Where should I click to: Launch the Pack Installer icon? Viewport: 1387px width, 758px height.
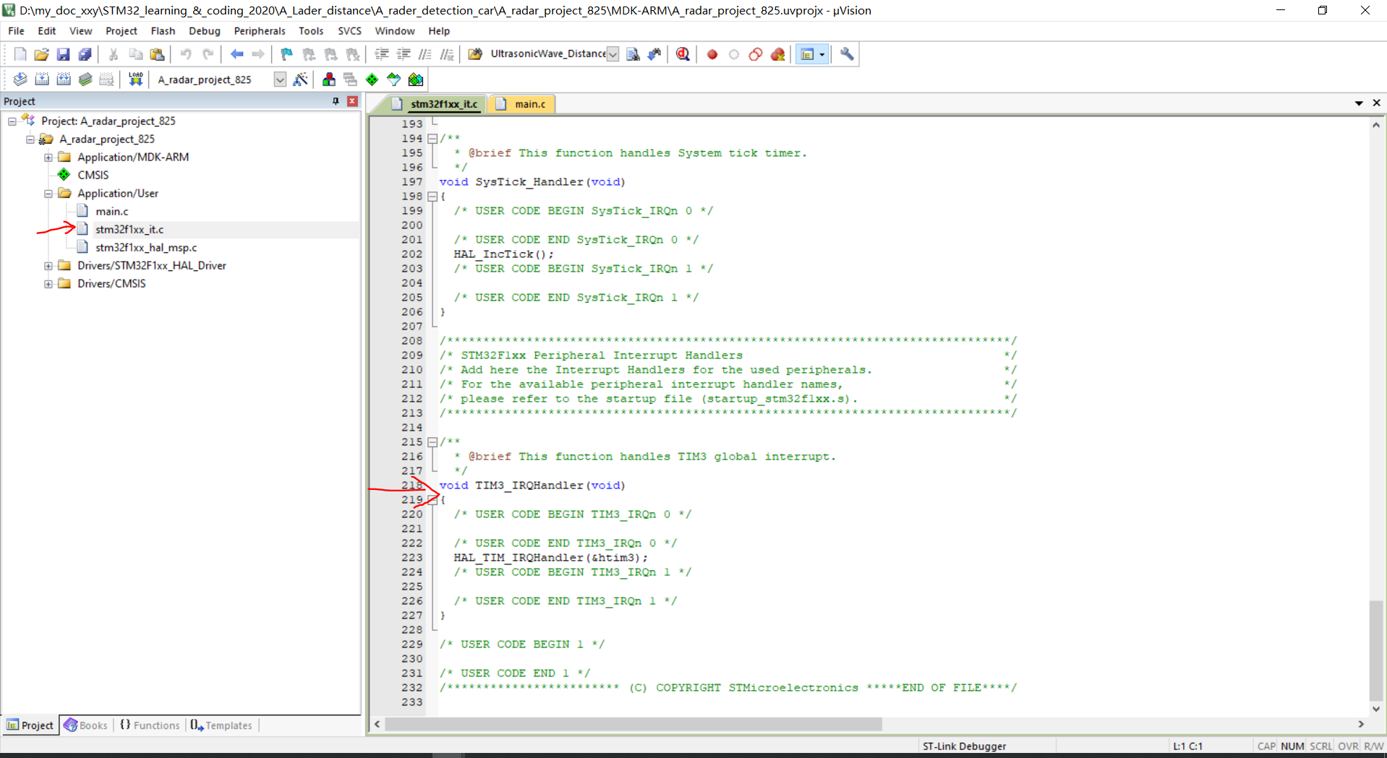[x=416, y=79]
